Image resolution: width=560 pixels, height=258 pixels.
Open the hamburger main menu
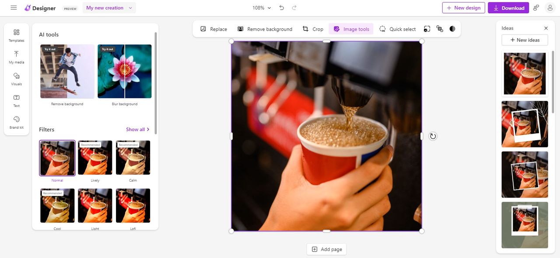point(14,8)
